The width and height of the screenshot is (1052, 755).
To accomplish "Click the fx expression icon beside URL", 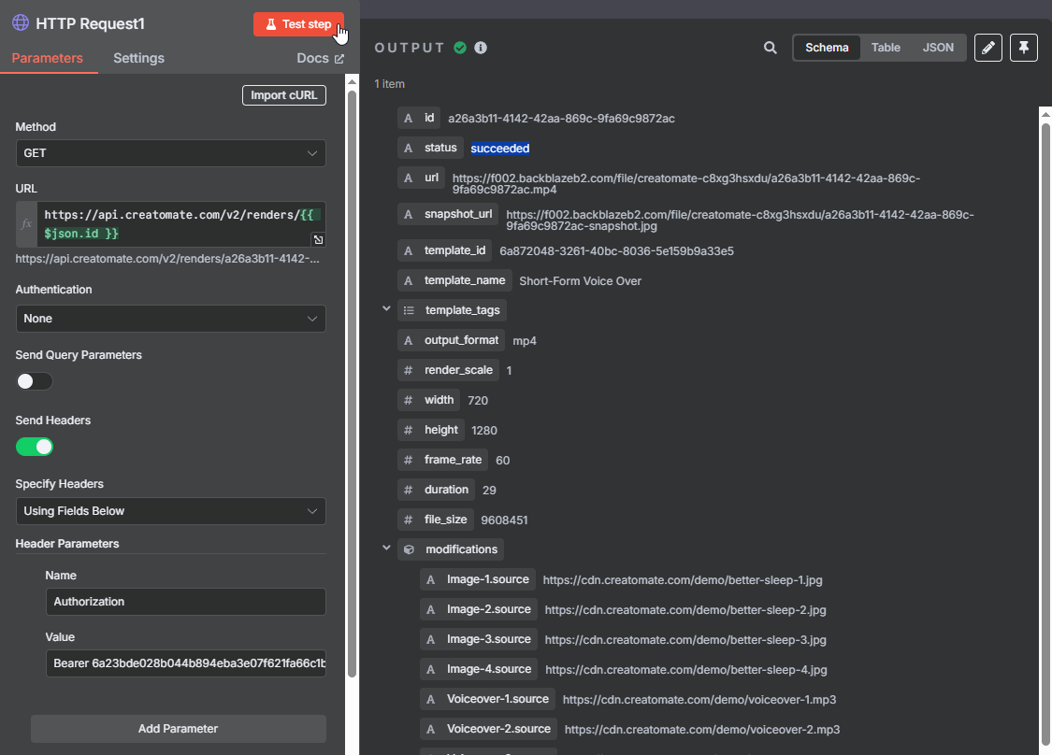I will (27, 224).
